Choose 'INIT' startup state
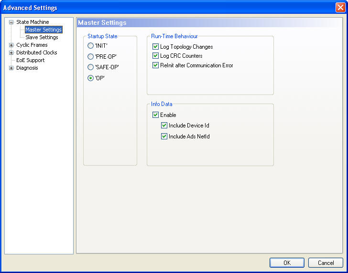 pos(91,46)
